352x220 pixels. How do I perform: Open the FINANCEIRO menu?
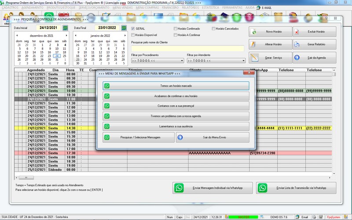pos(170,7)
